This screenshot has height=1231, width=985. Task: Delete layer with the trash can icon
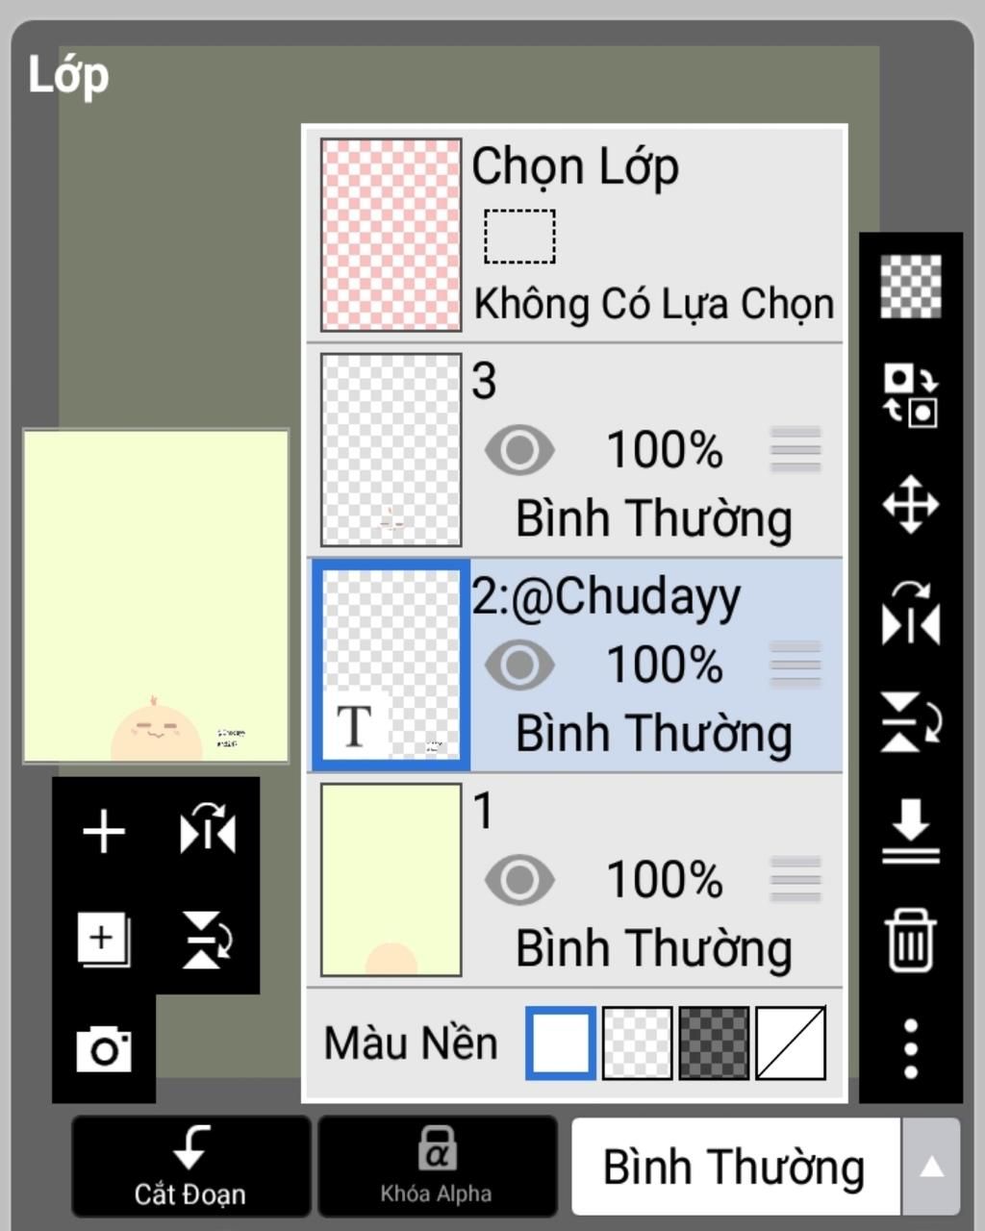(x=910, y=941)
